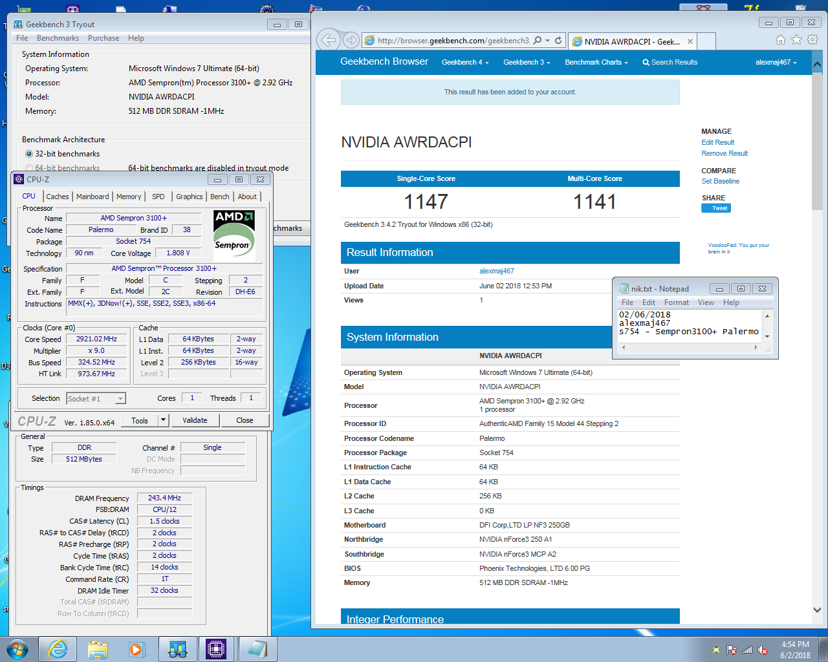
Task: Click the Notepad title bar icon
Action: pos(624,288)
